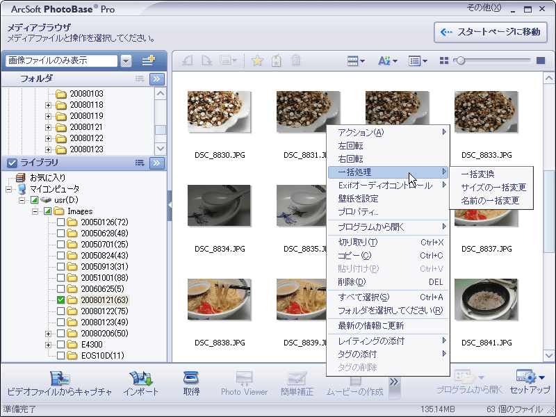Collapse the folder panel with chevron button
Screen dimensions: 556x417
pyautogui.click(x=157, y=79)
